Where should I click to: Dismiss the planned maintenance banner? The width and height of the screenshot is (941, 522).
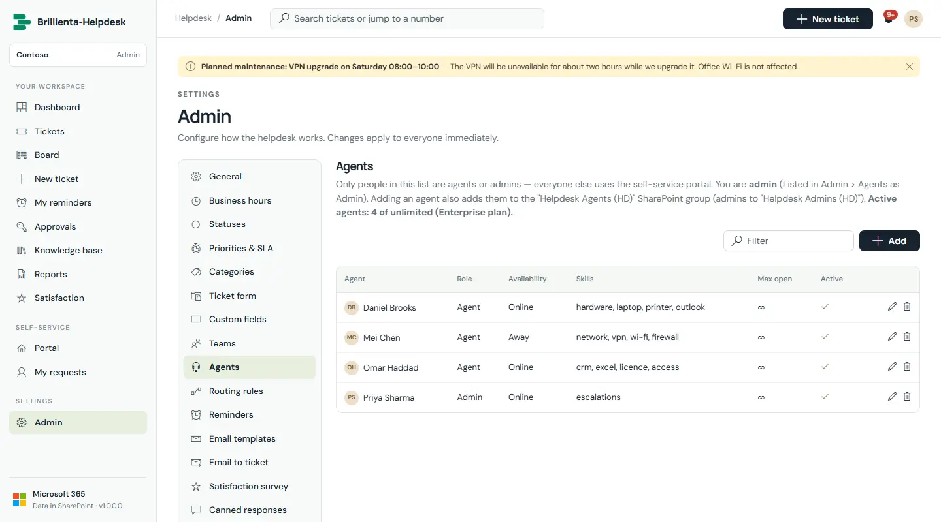pos(910,67)
